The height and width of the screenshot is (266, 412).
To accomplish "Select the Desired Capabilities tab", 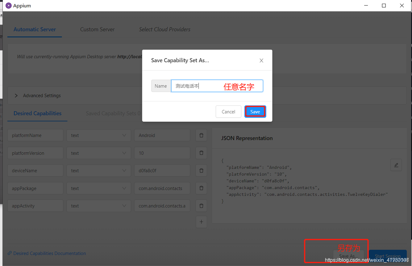I will point(37,113).
